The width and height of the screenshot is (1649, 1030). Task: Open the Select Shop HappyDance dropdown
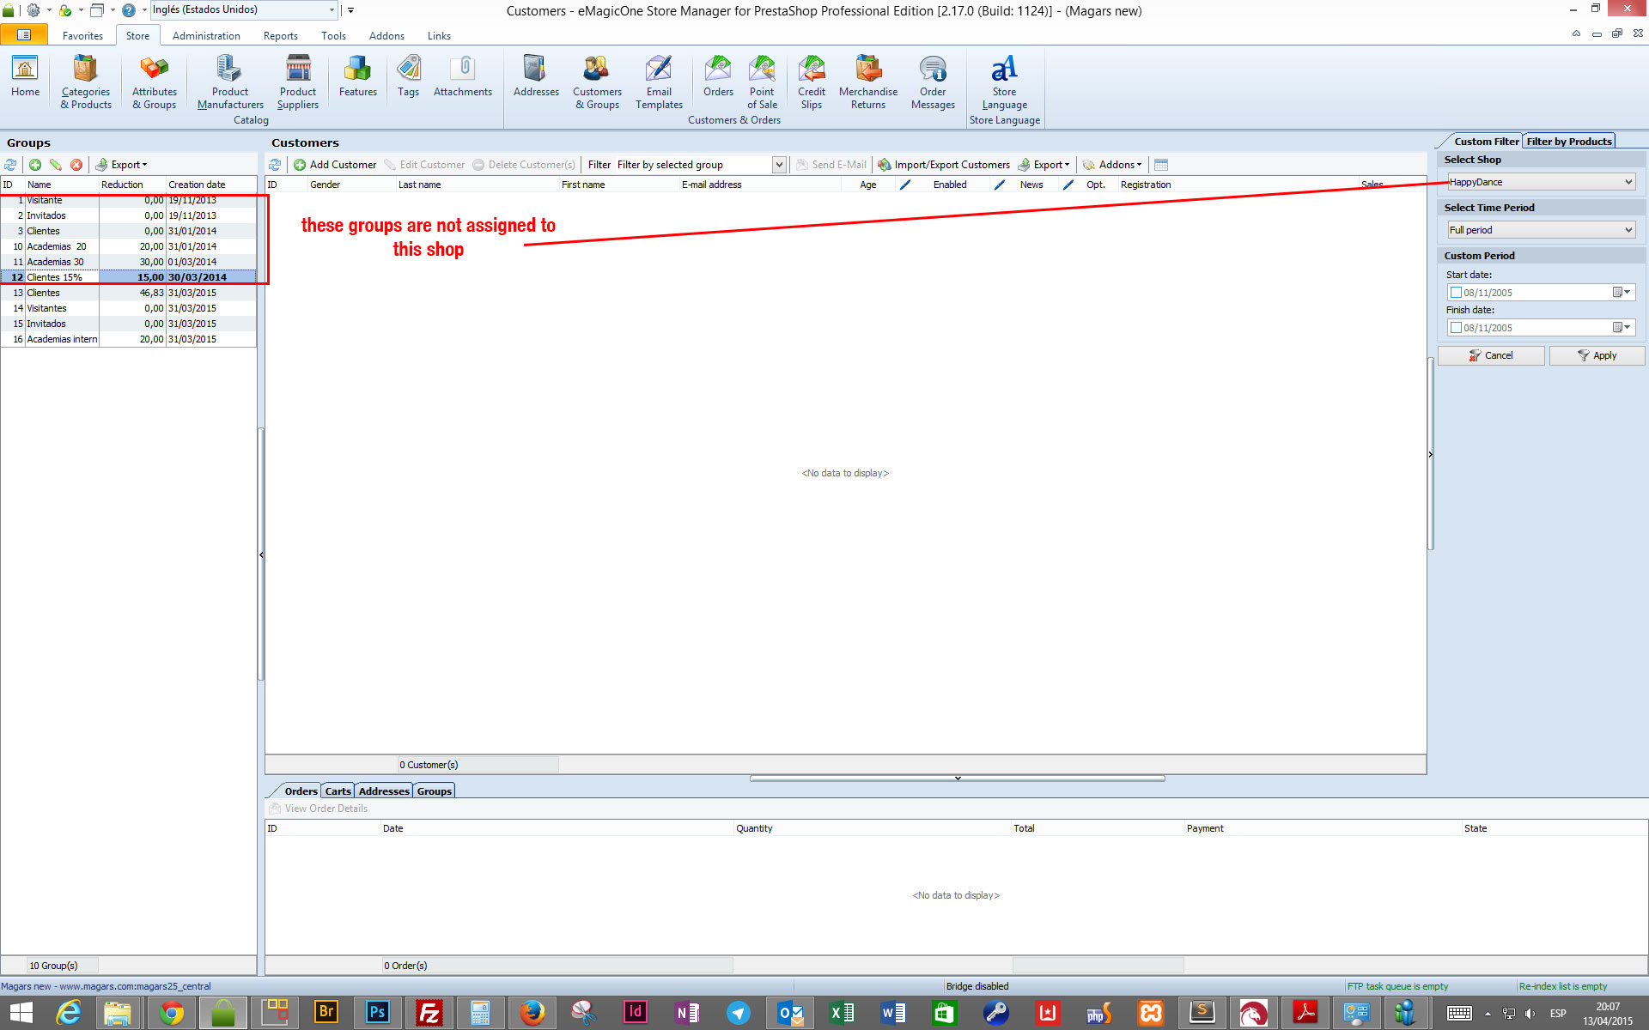coord(1542,182)
